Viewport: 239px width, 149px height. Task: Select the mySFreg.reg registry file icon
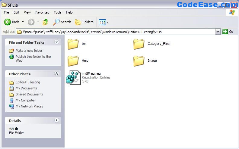(x=73, y=78)
